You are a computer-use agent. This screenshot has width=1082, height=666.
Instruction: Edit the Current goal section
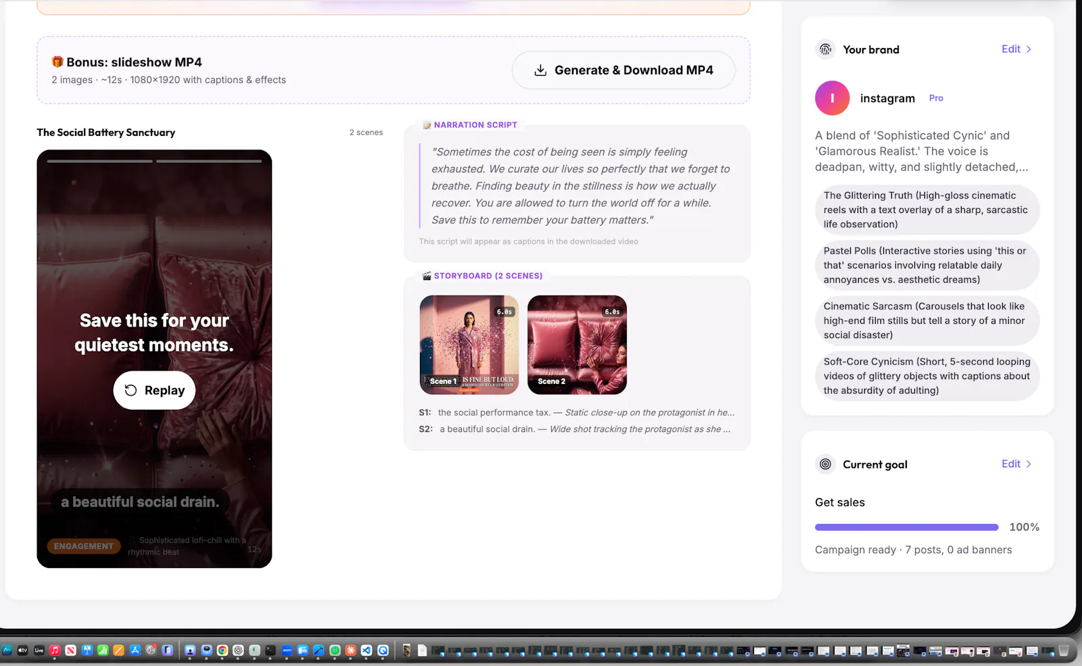[1016, 464]
